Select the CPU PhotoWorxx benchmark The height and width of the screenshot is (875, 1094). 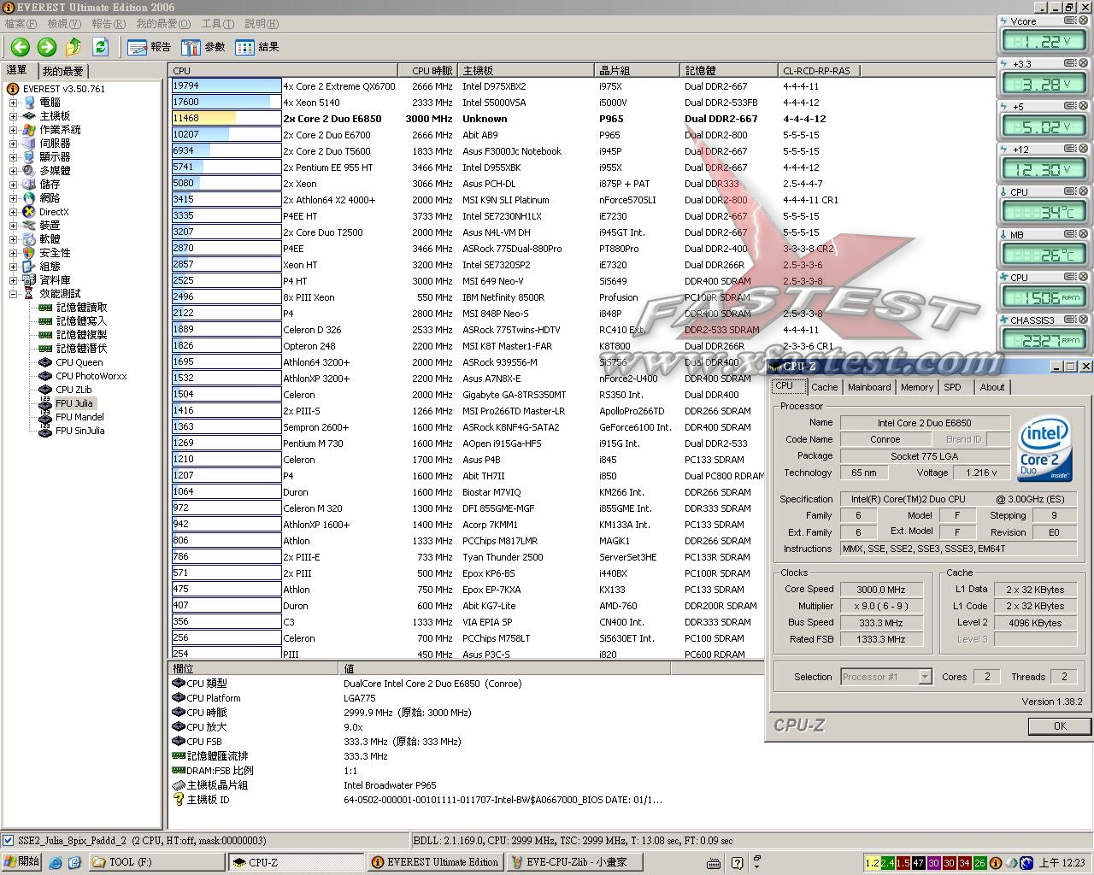[x=91, y=376]
